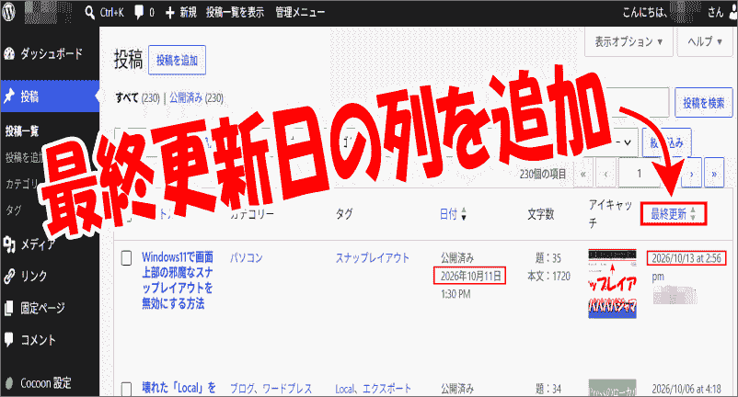Check the Windows11 snap layout post row
Screen dimensions: 738x397
pos(126,258)
